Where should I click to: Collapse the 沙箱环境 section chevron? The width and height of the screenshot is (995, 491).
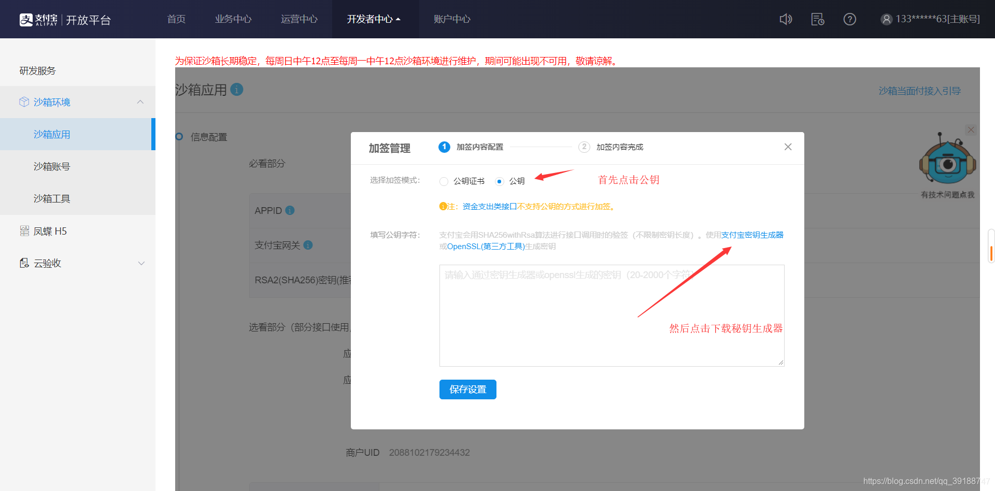coord(140,102)
